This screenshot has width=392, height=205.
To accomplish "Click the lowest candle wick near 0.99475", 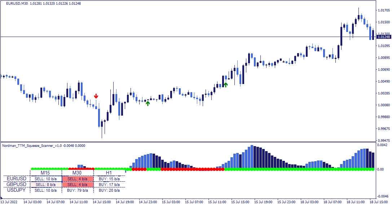I will coord(102,133).
